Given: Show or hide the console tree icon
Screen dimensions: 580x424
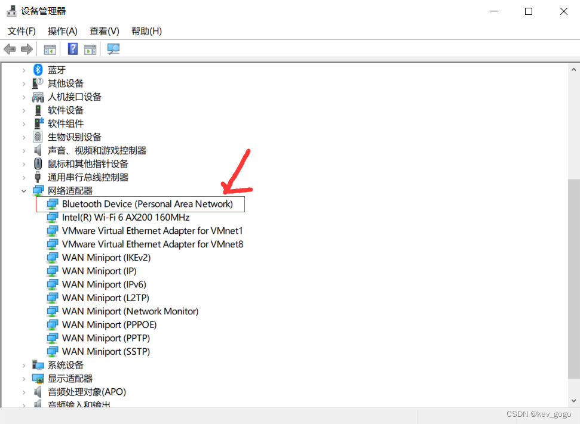Looking at the screenshot, I should tap(50, 49).
